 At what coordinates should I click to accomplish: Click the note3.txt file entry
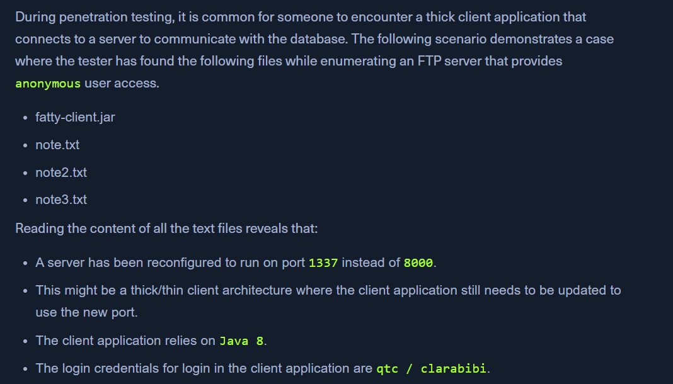tap(61, 200)
